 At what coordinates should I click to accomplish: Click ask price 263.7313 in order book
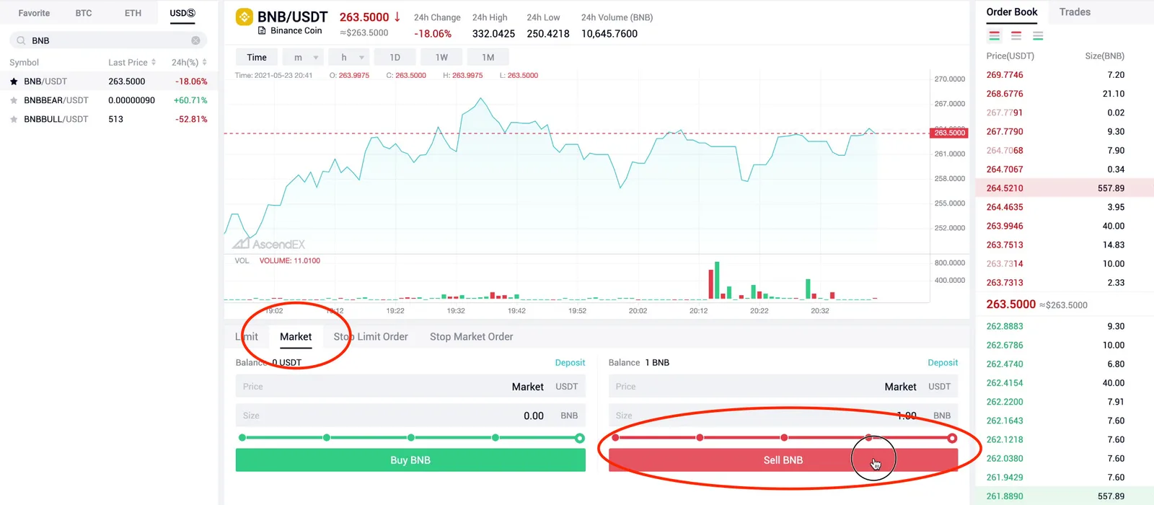click(1005, 283)
